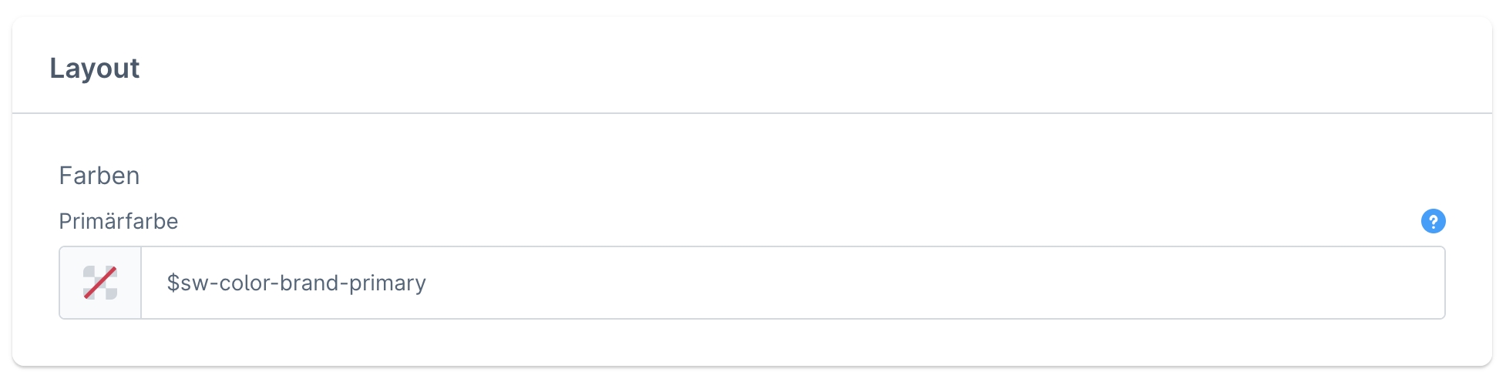Open the Primärfarbe color picker swatch
Viewport: 1506px width, 382px height.
click(100, 283)
